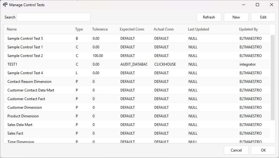Select Customer Contact Fact row
Viewport: 279px width, 158px height.
click(x=137, y=99)
